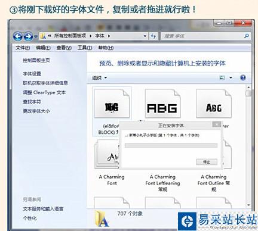Click A Charming Font Outline 常规 label
The height and width of the screenshot is (231, 258).
tap(214, 183)
